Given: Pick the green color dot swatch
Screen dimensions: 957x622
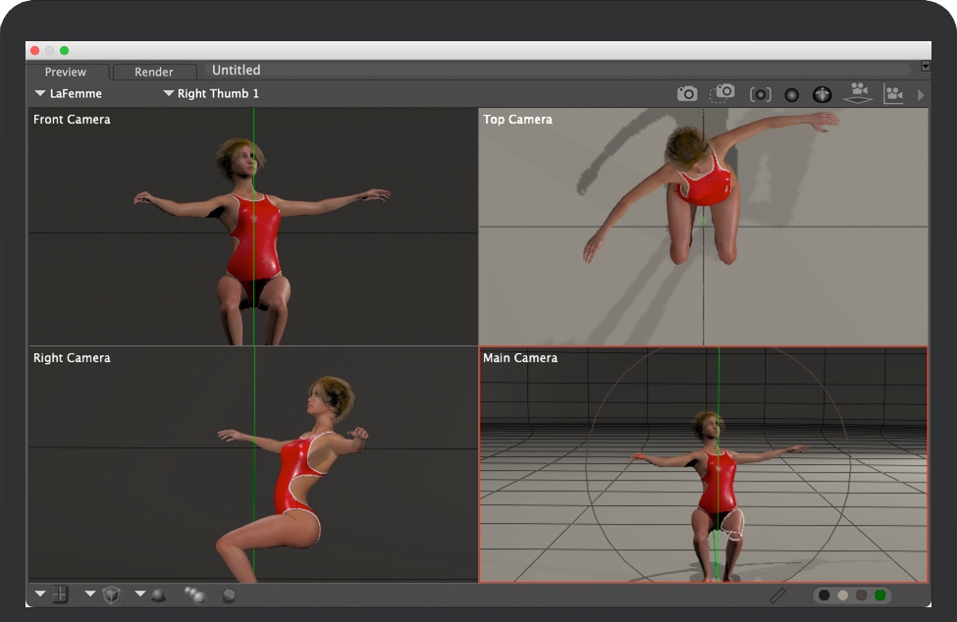Looking at the screenshot, I should click(x=879, y=595).
